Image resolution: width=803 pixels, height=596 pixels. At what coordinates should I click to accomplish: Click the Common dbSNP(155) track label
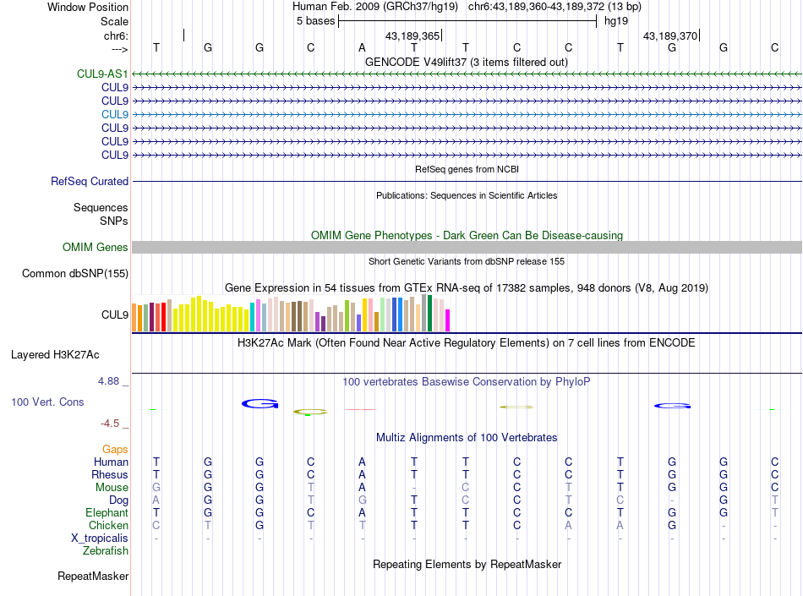pyautogui.click(x=75, y=273)
